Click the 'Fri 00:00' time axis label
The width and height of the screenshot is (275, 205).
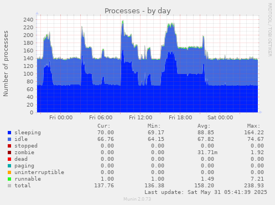point(61,118)
